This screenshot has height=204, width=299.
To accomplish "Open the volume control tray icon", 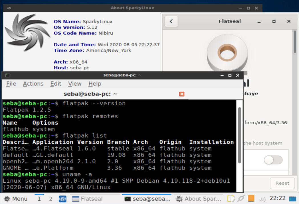I will tap(262, 199).
